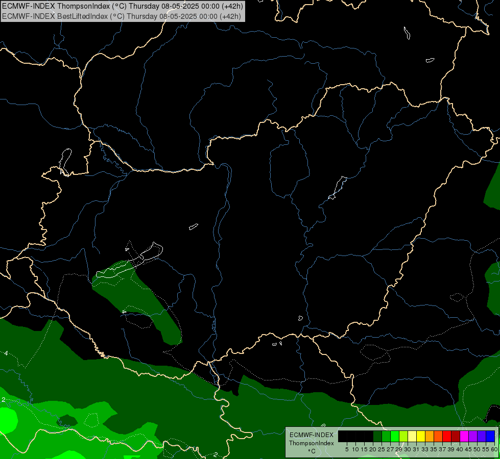Click the legend value 55
This screenshot has height=459, width=500.
pyautogui.click(x=486, y=449)
